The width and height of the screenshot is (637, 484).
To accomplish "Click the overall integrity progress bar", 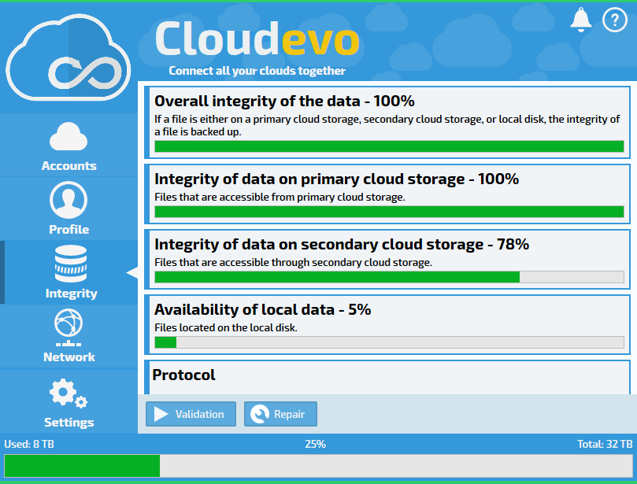I will [389, 146].
